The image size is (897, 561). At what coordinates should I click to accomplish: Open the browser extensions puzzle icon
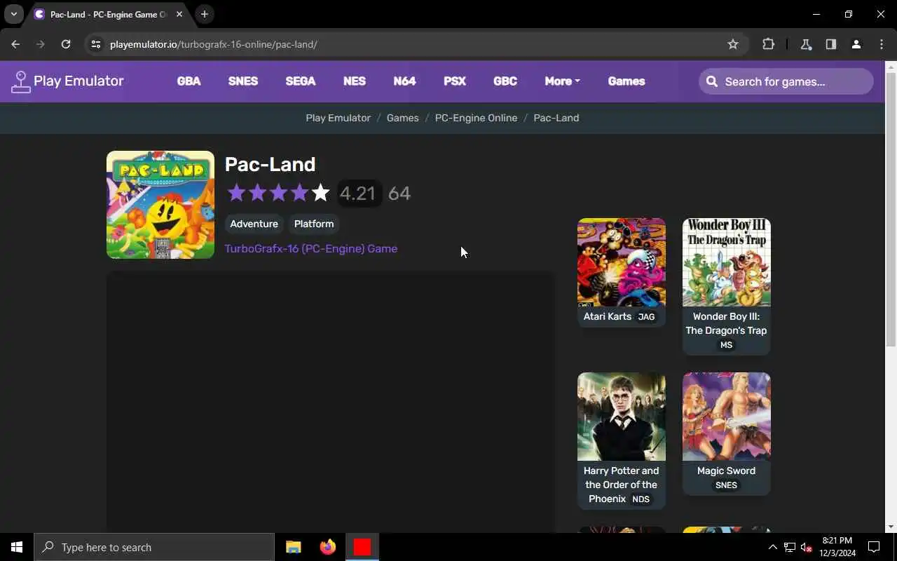coord(768,44)
